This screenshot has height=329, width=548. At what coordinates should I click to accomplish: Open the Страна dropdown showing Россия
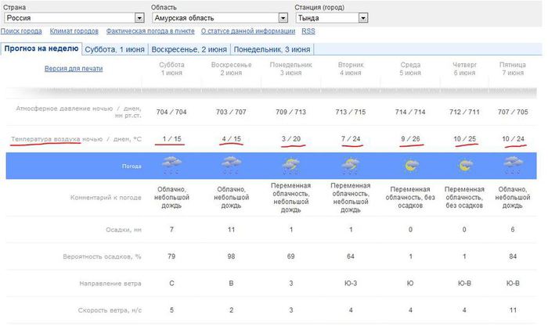click(x=74, y=18)
